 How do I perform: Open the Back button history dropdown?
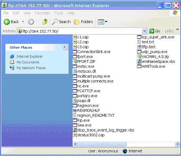tap(23, 22)
